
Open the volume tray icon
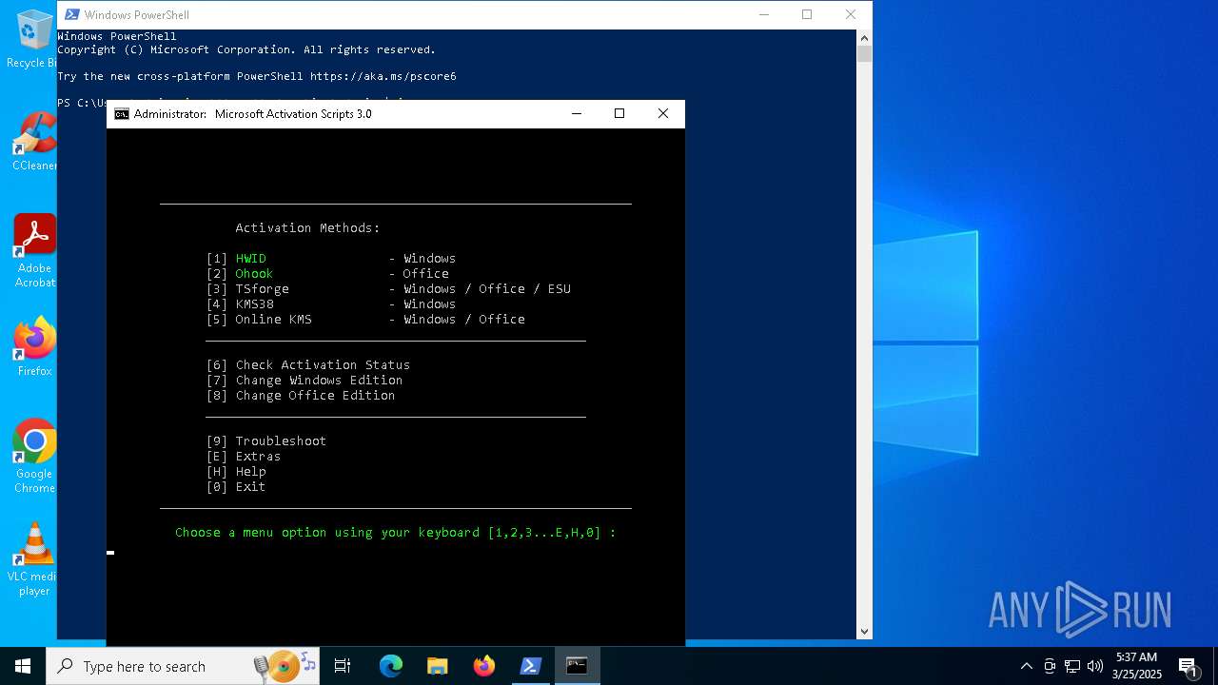point(1095,666)
